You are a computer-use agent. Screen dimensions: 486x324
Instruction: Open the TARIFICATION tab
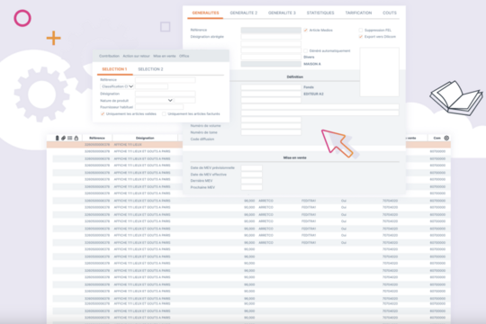[358, 13]
